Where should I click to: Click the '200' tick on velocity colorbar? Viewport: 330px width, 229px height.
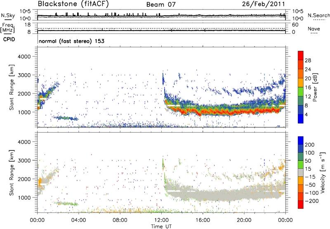tap(310, 145)
